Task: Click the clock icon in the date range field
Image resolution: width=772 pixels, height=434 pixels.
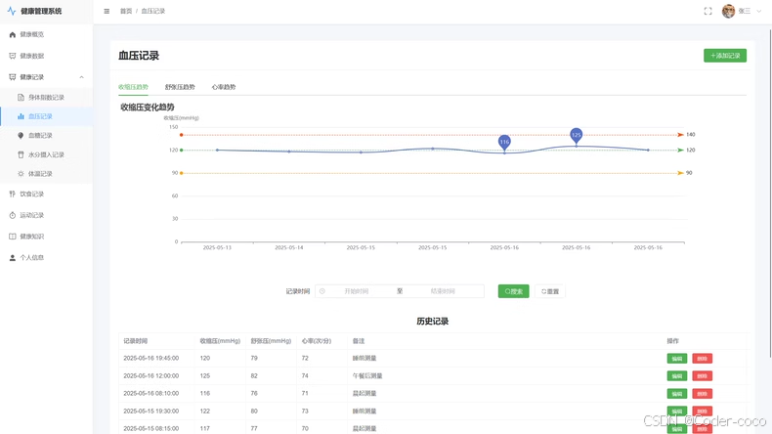Action: [x=322, y=291]
